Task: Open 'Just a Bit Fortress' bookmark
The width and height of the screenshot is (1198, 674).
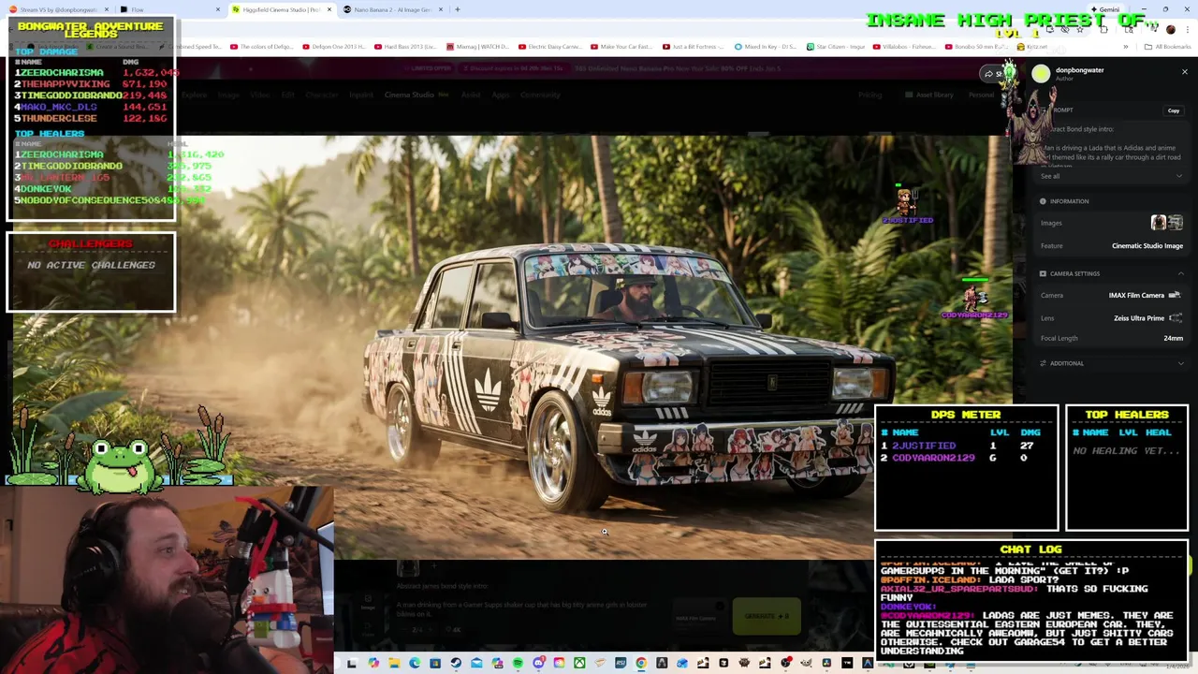Action: coord(694,46)
